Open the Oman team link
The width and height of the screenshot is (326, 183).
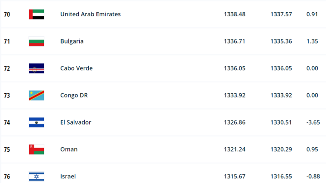tap(69, 149)
